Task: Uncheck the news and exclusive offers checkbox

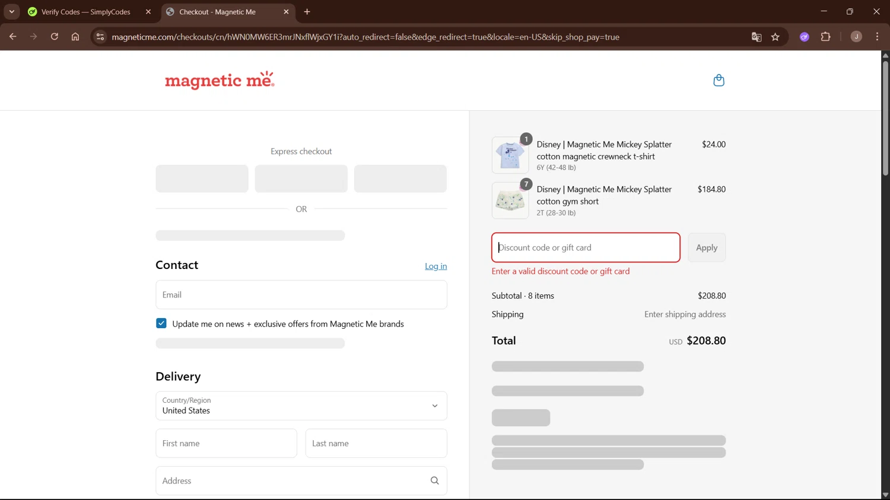Action: [x=161, y=323]
